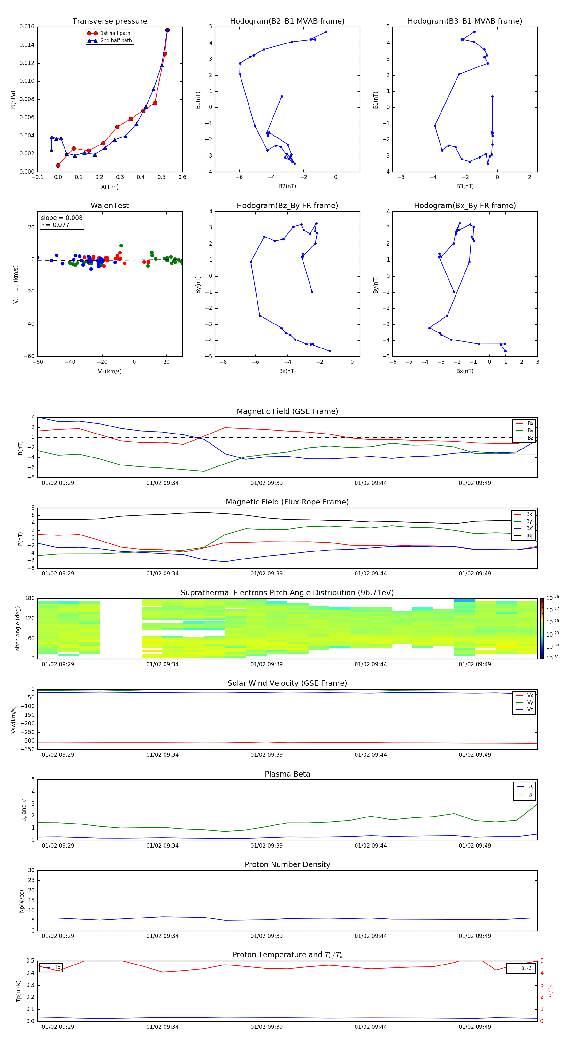Click '01/02 09:49' tick under Solar Wind Velocity

[x=475, y=755]
